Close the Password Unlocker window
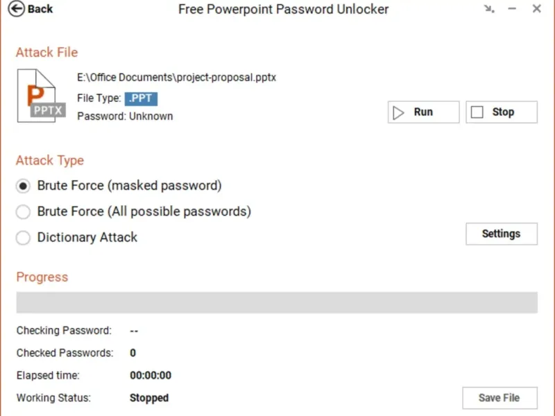The image size is (555, 416). 537,9
